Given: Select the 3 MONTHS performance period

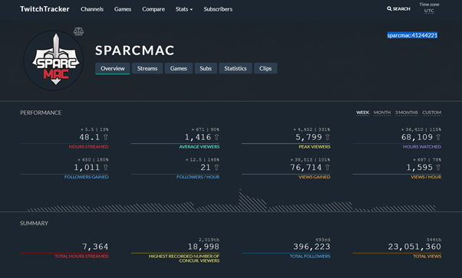Looking at the screenshot, I should (406, 113).
